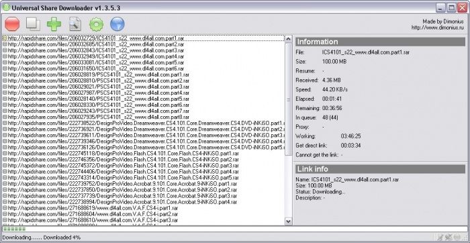Open the http://www.dimonius.ru website link
The height and width of the screenshot is (243, 470).
pyautogui.click(x=438, y=28)
